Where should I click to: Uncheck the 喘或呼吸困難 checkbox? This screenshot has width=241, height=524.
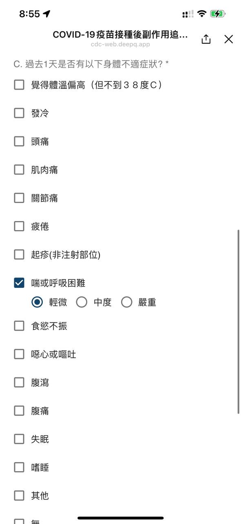[19, 282]
